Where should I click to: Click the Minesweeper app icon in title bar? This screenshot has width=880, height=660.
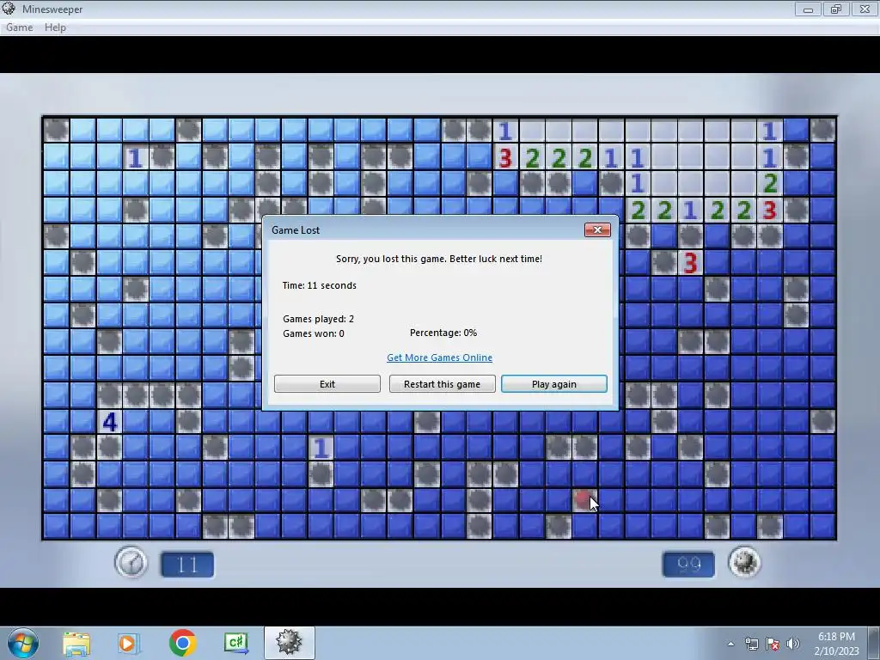coord(9,9)
